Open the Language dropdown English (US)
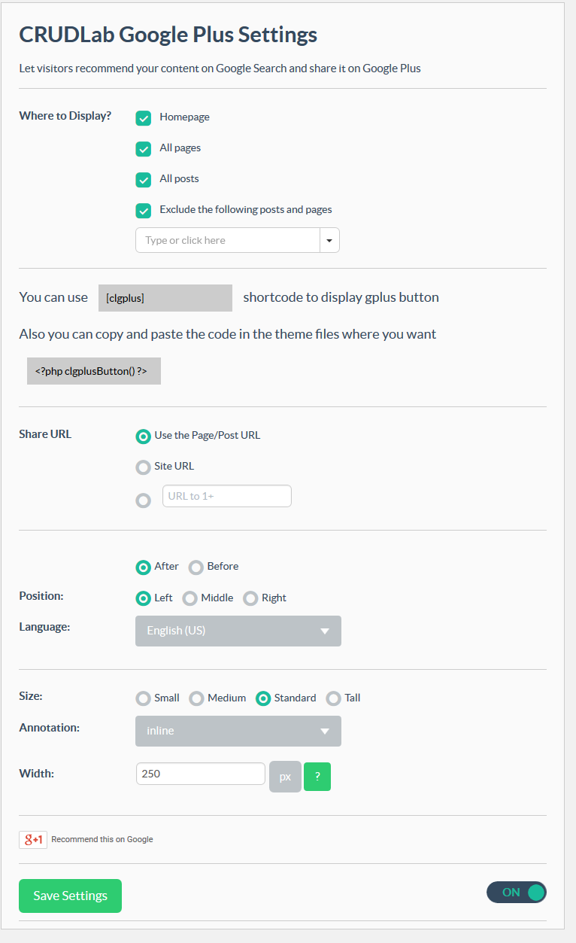The width and height of the screenshot is (576, 943). click(238, 631)
